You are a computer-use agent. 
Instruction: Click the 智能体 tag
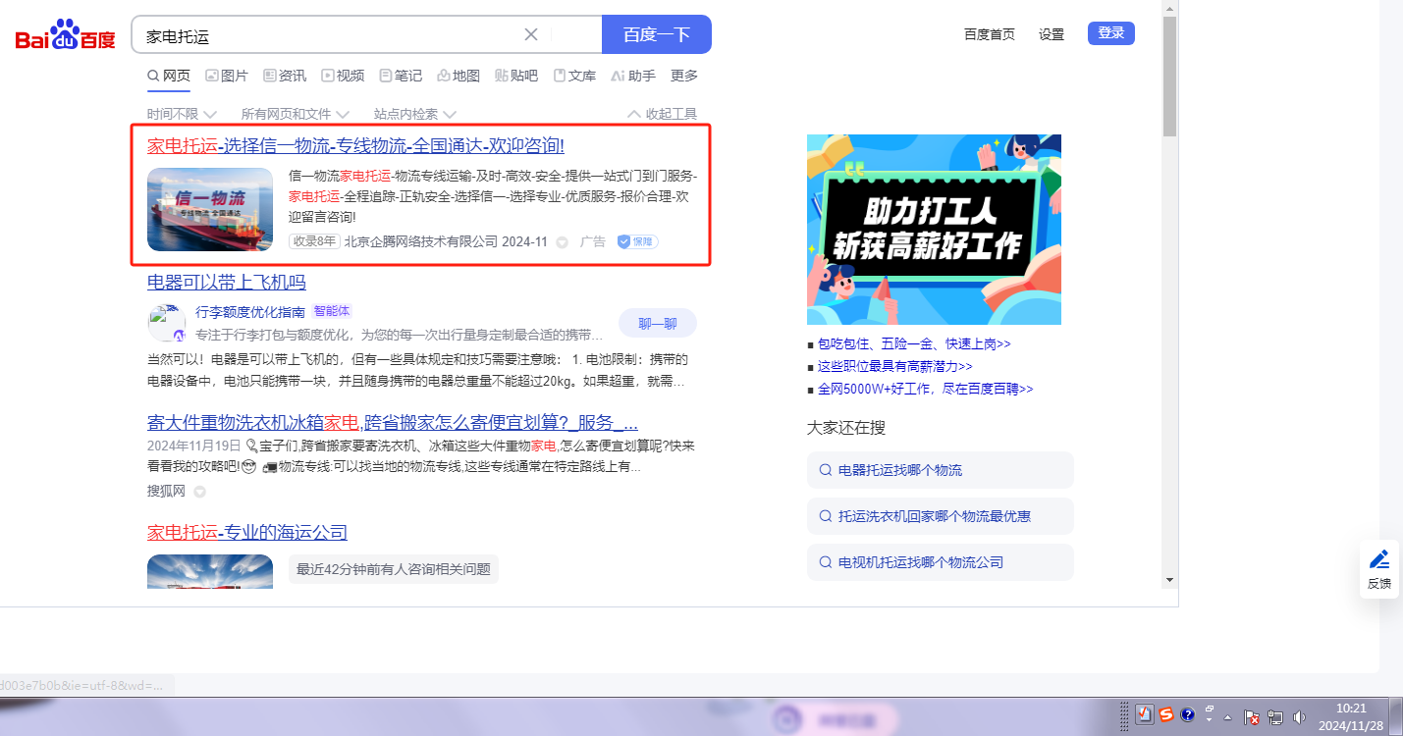pos(331,312)
